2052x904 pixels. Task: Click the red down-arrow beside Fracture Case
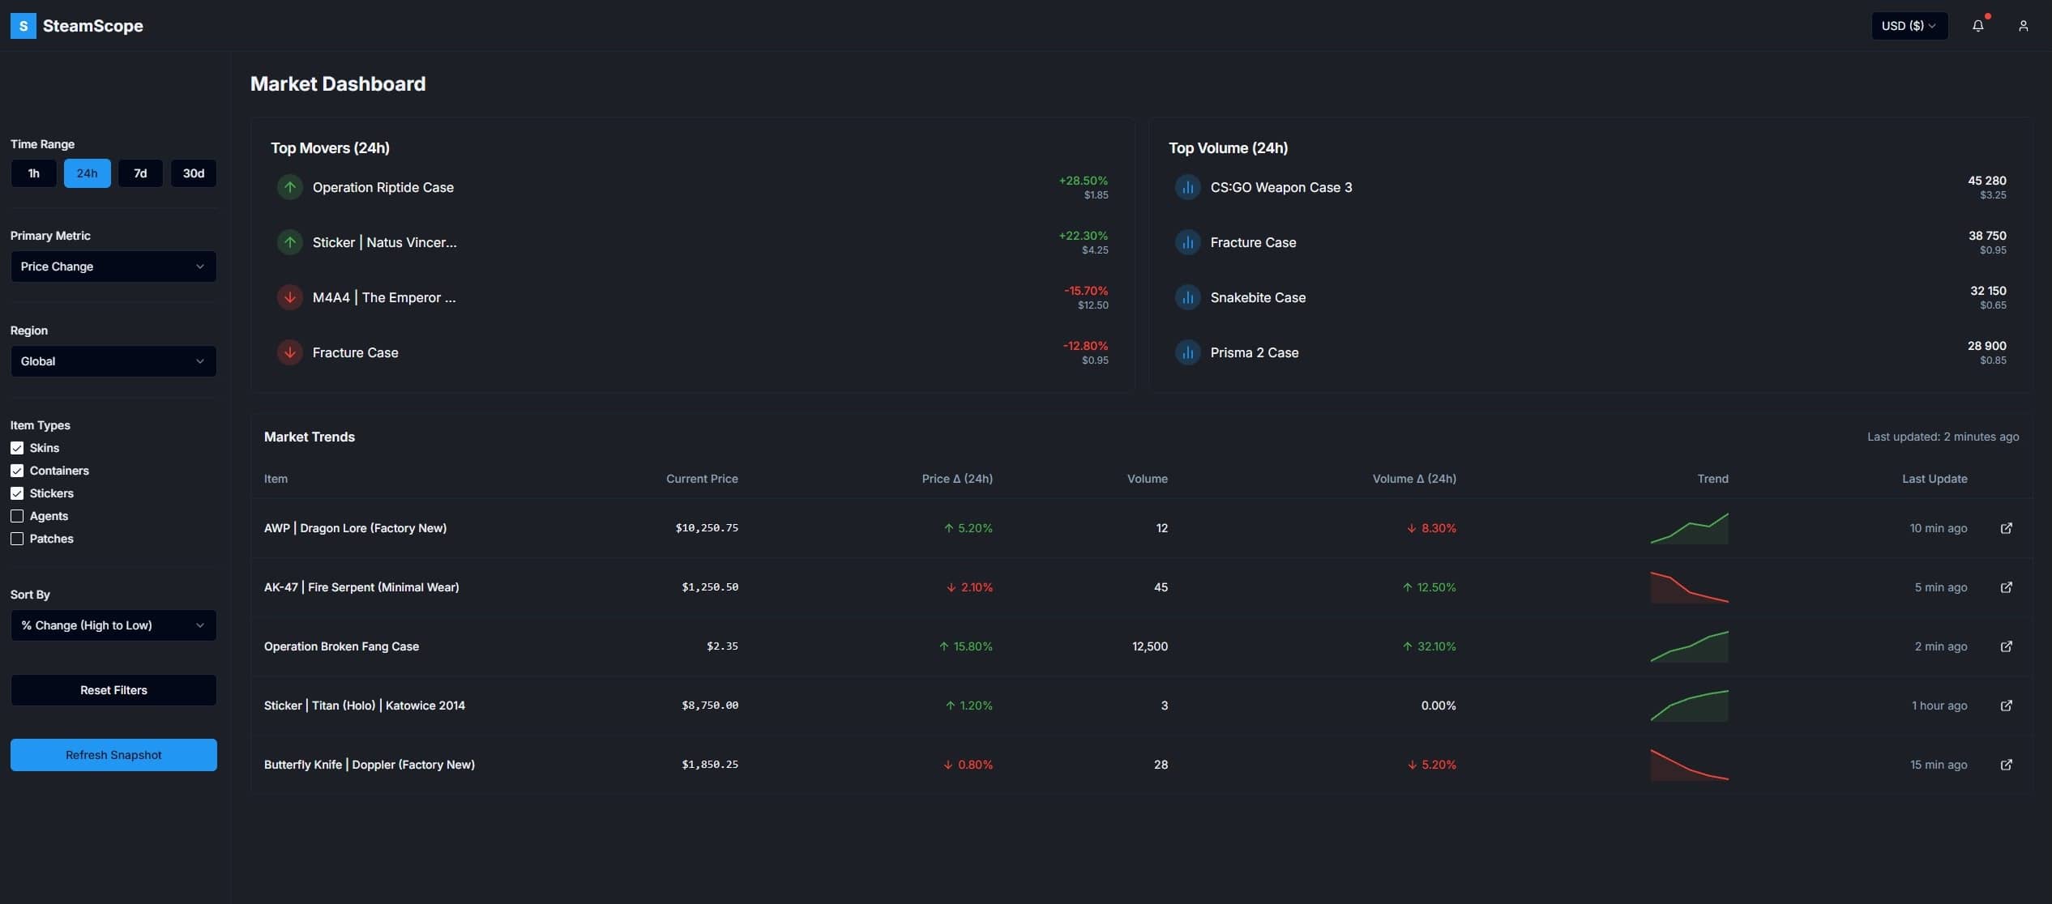pyautogui.click(x=289, y=352)
